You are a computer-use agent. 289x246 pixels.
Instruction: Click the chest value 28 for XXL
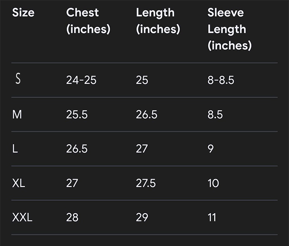coord(72,217)
